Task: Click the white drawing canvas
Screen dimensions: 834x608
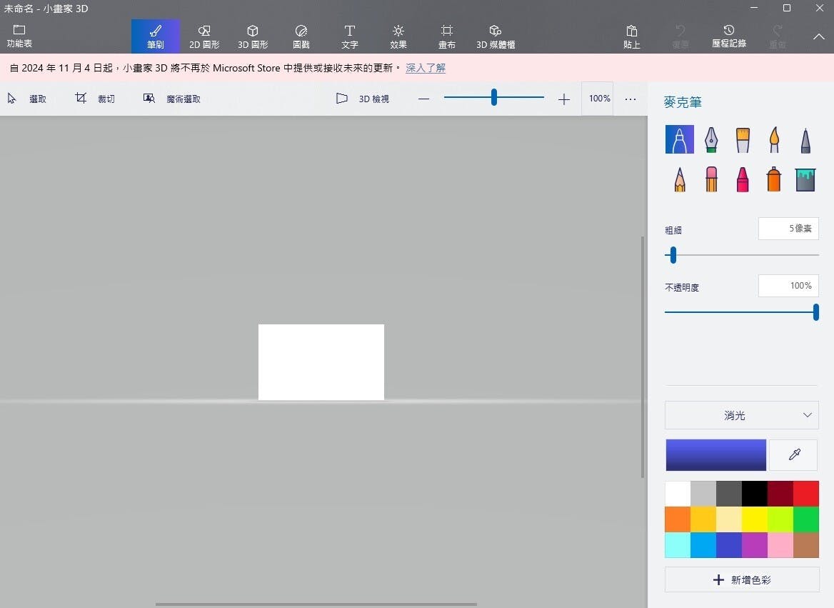Action: [x=321, y=362]
